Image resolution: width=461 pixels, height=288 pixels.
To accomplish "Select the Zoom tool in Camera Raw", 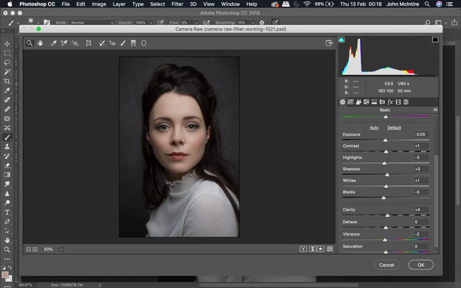I will 30,43.
